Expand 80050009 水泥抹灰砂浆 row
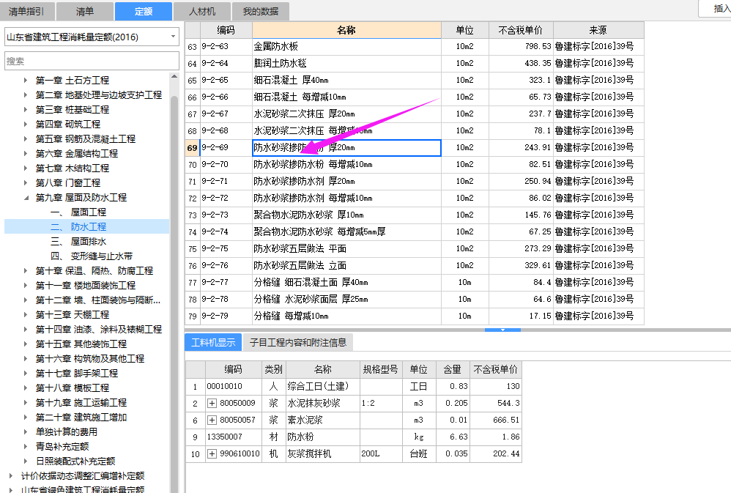The width and height of the screenshot is (731, 493). click(x=212, y=403)
